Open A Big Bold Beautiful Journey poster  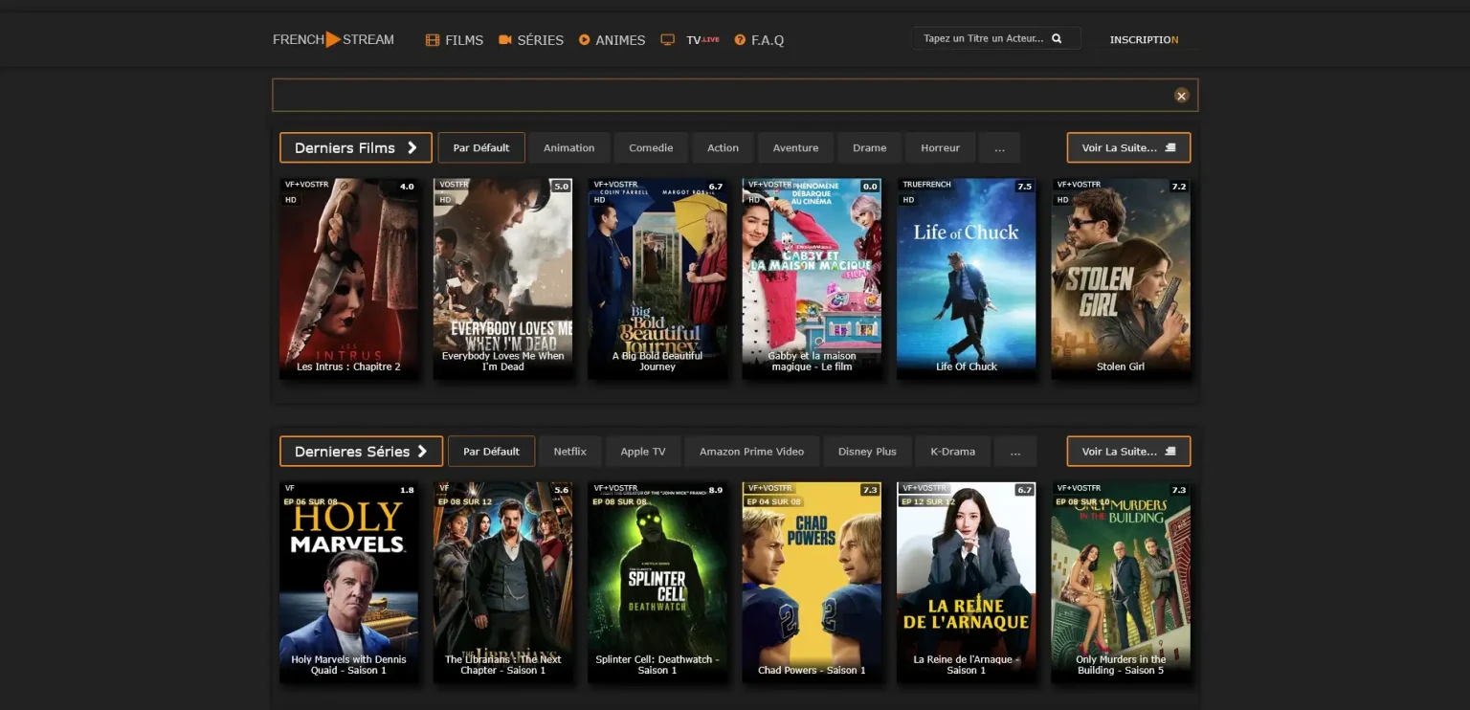[x=657, y=278]
